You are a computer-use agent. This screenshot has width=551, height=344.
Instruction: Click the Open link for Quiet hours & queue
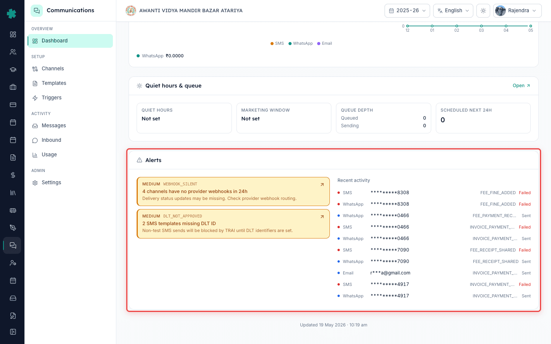coord(521,86)
